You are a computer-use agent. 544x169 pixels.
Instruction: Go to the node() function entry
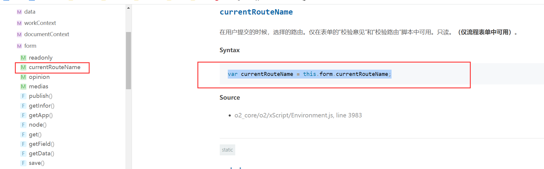pyautogui.click(x=38, y=125)
